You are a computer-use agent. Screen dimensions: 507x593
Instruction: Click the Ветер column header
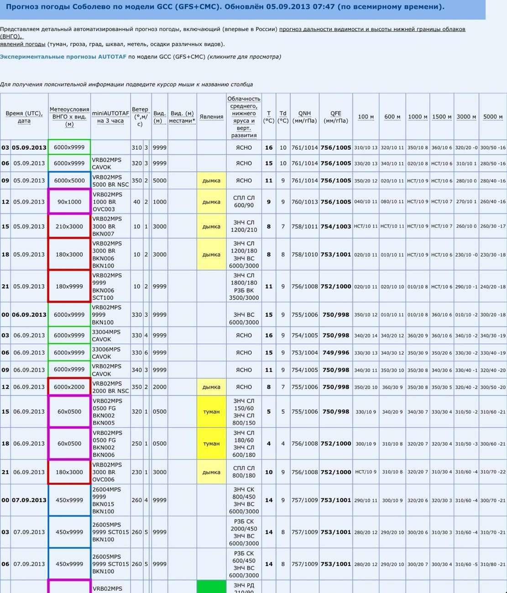[140, 116]
